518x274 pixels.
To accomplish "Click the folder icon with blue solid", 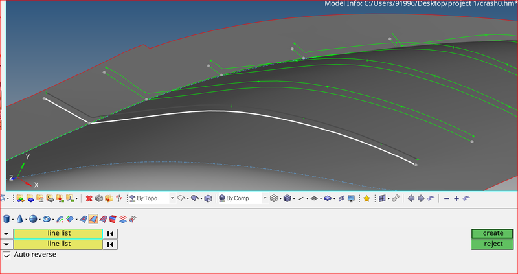I will [30, 198].
